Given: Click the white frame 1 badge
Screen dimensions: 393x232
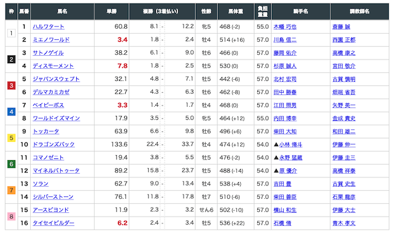Looking at the screenshot, I should coord(11,33).
